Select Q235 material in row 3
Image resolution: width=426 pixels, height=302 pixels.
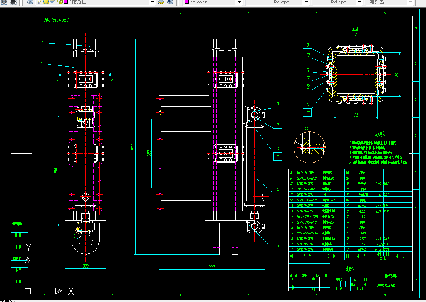pos(362,239)
